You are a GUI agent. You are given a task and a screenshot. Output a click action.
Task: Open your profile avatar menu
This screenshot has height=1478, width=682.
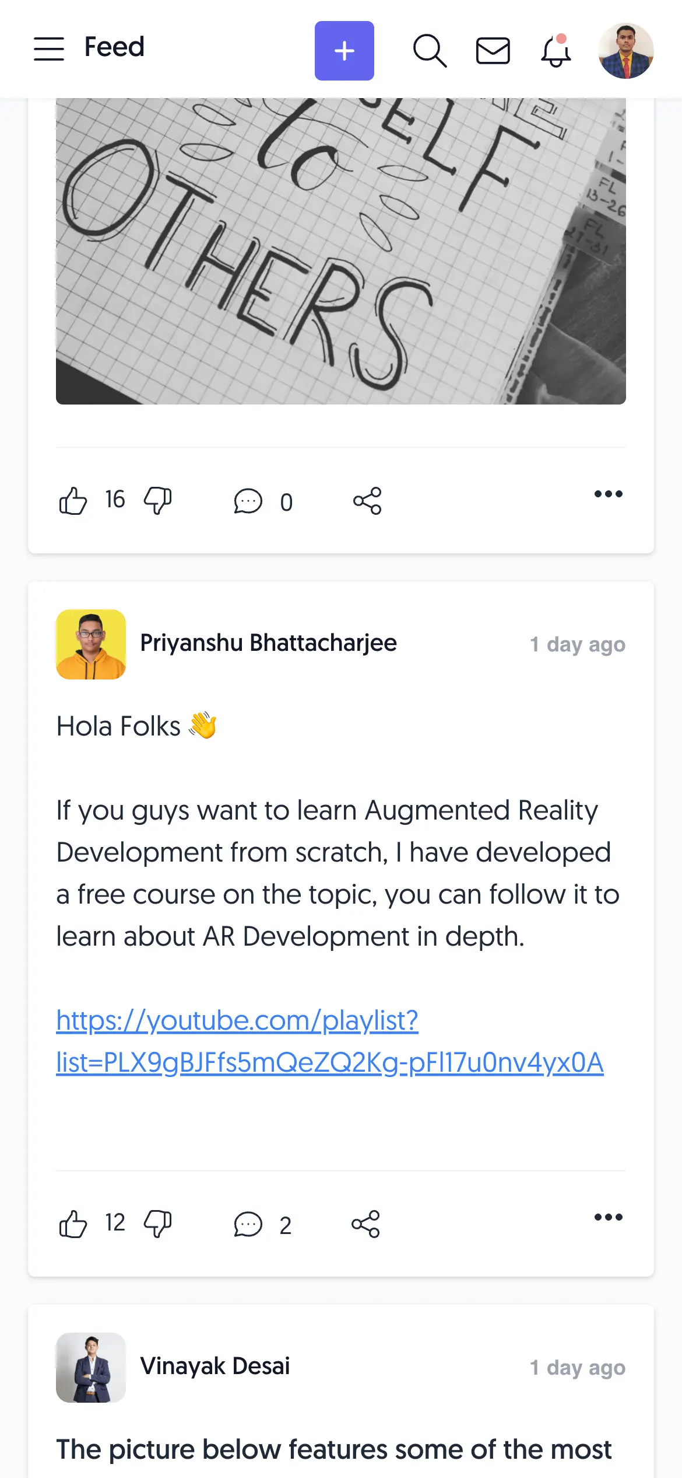(x=625, y=51)
